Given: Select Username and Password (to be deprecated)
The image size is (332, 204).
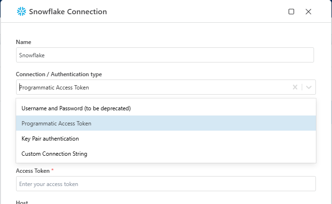Looking at the screenshot, I should tap(76, 108).
